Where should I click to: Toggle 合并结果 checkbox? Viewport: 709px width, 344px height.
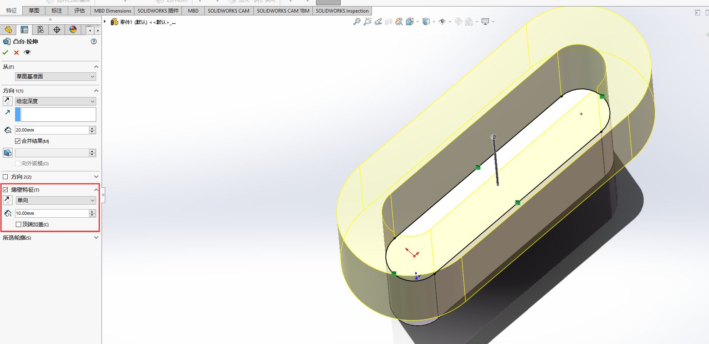pyautogui.click(x=17, y=141)
